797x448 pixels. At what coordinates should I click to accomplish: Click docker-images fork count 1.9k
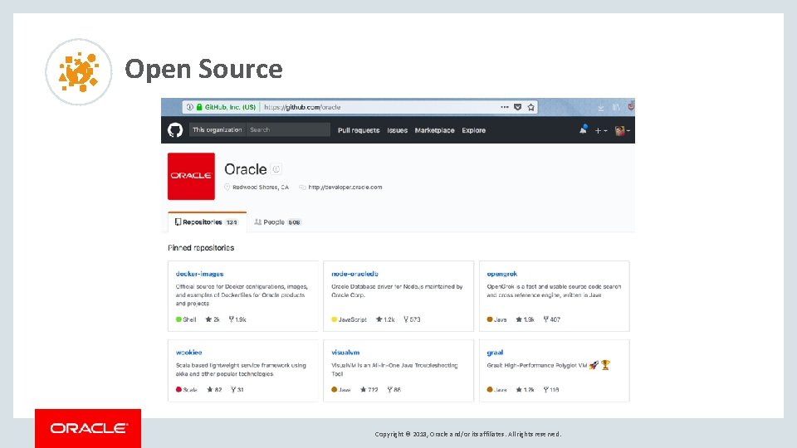237,319
